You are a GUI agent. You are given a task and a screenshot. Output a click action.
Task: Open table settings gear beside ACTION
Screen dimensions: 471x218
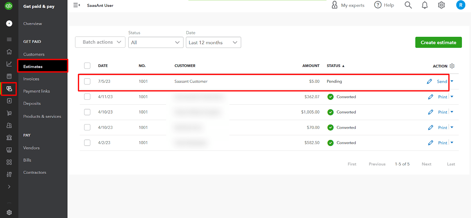[452, 66]
